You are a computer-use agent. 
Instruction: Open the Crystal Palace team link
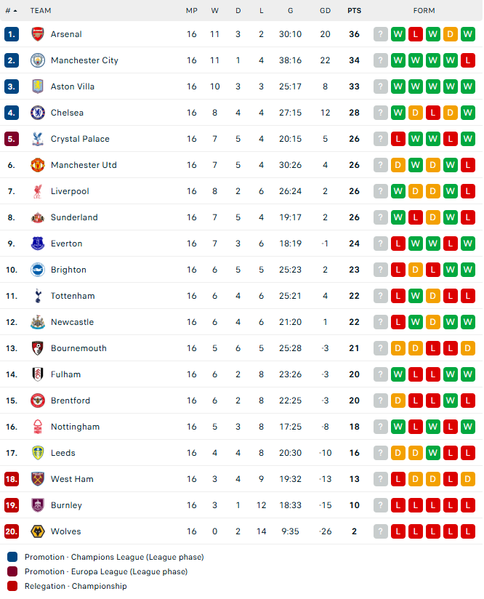[80, 139]
